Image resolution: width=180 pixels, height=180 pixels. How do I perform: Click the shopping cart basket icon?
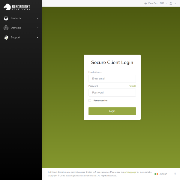click(145, 3)
